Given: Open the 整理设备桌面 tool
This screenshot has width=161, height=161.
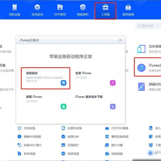Looking at the screenshot, I should 117,136.
